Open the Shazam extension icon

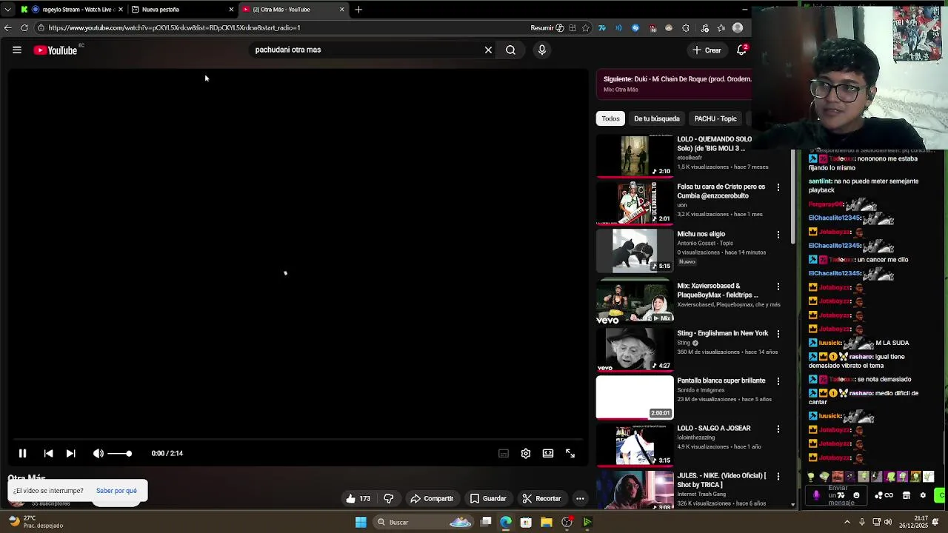[x=635, y=28]
